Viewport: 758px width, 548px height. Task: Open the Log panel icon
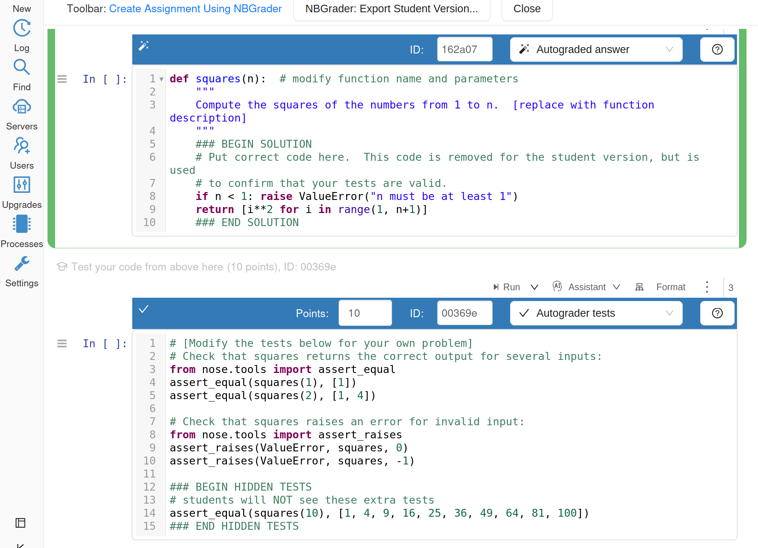(x=22, y=29)
